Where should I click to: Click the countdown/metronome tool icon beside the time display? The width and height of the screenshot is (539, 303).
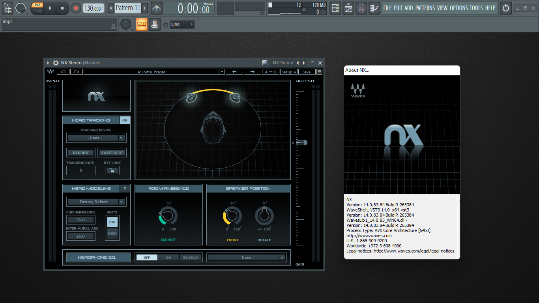point(157,8)
